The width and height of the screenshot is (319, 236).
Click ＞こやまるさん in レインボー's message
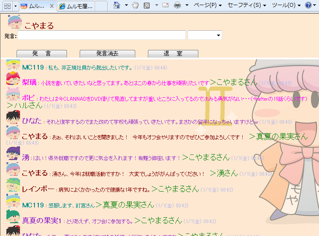coord(175,189)
